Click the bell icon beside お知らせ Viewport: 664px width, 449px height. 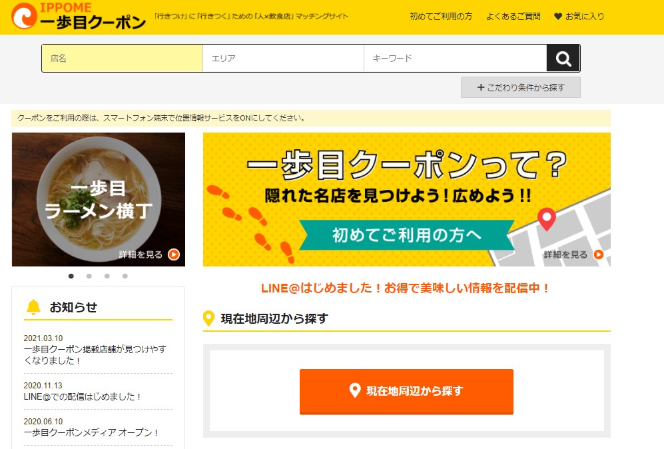[x=33, y=306]
